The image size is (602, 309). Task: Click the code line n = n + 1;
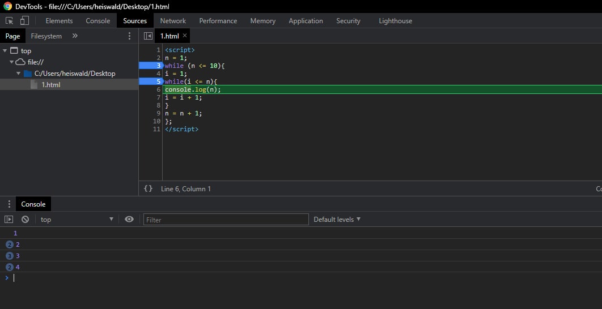click(x=184, y=114)
